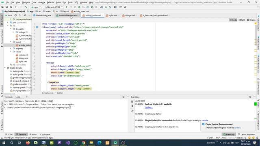Click the Update... link for Android Studio 4.0.1
The image size is (260, 146).
click(x=149, y=107)
